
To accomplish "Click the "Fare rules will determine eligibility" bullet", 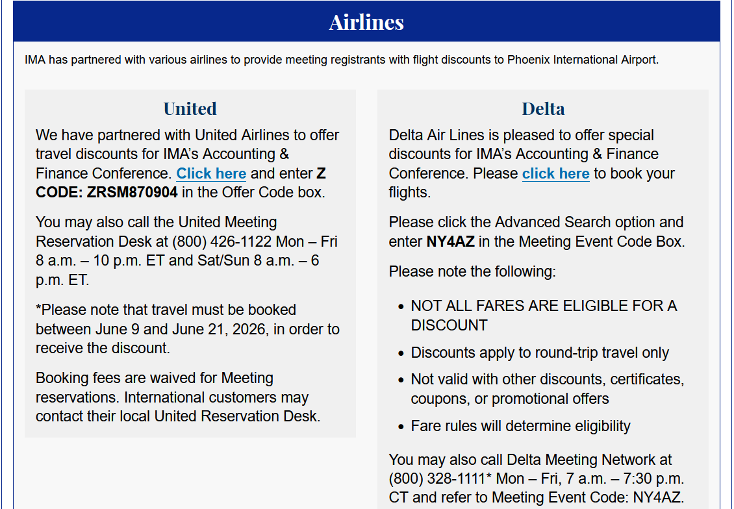I will 520,426.
